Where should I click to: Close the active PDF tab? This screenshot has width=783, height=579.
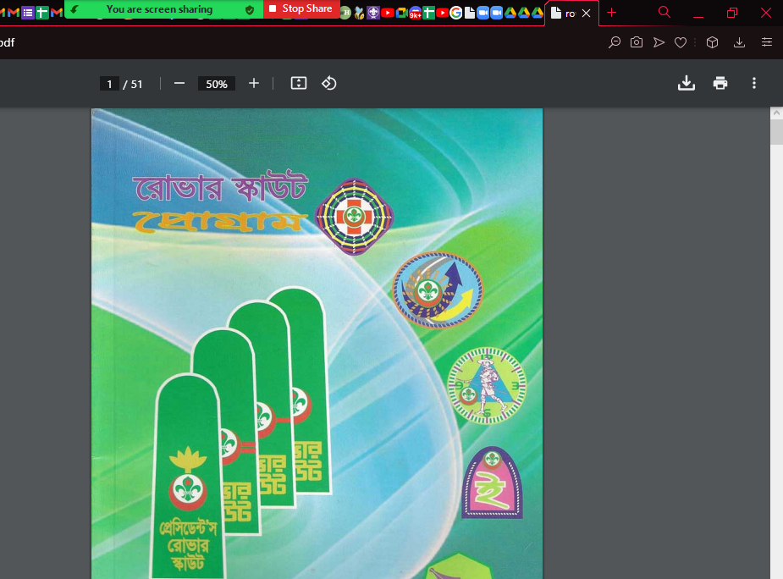(586, 14)
